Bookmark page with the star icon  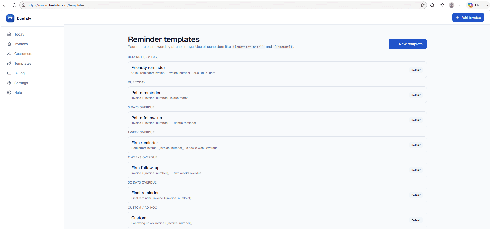(423, 5)
